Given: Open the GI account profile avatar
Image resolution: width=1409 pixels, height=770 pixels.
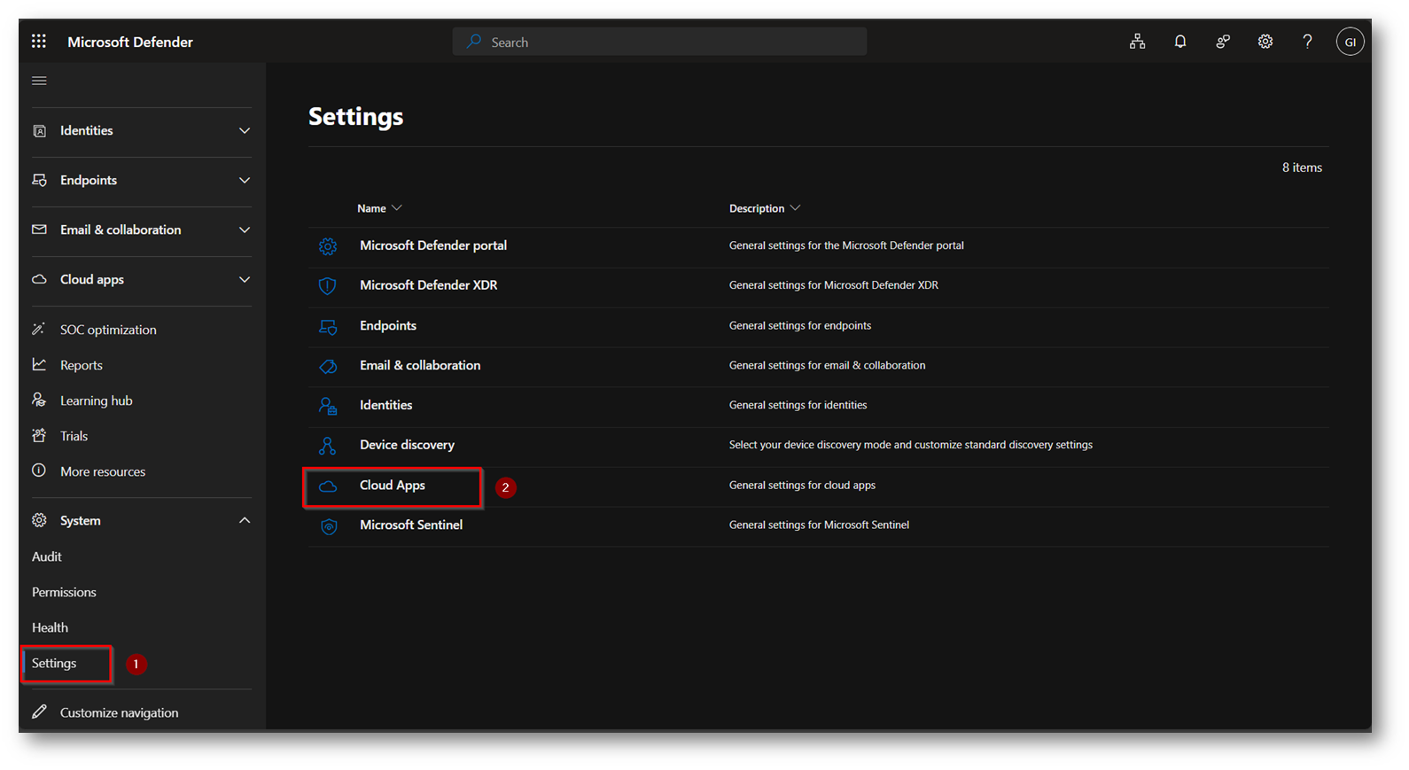Looking at the screenshot, I should [x=1350, y=42].
